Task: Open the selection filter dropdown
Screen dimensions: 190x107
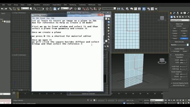Action: (x=25, y=8)
